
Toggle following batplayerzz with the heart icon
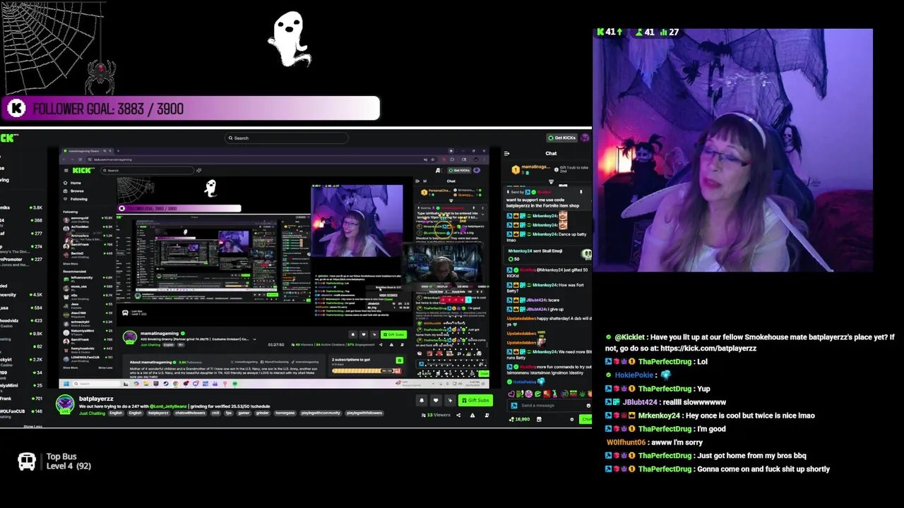click(x=436, y=400)
